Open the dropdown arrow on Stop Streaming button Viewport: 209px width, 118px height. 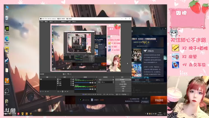(x=130, y=80)
